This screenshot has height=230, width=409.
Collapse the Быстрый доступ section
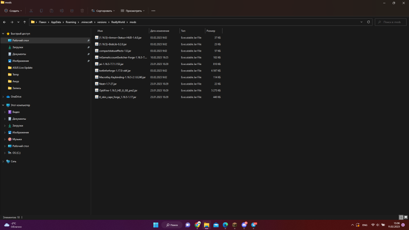pos(3,33)
